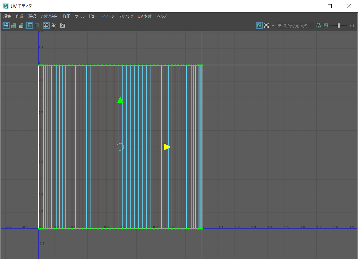
Task: Open the ツール menu
Action: (80, 16)
